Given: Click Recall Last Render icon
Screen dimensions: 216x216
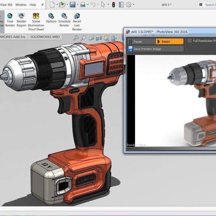Looking at the screenshot, I should tap(77, 16).
